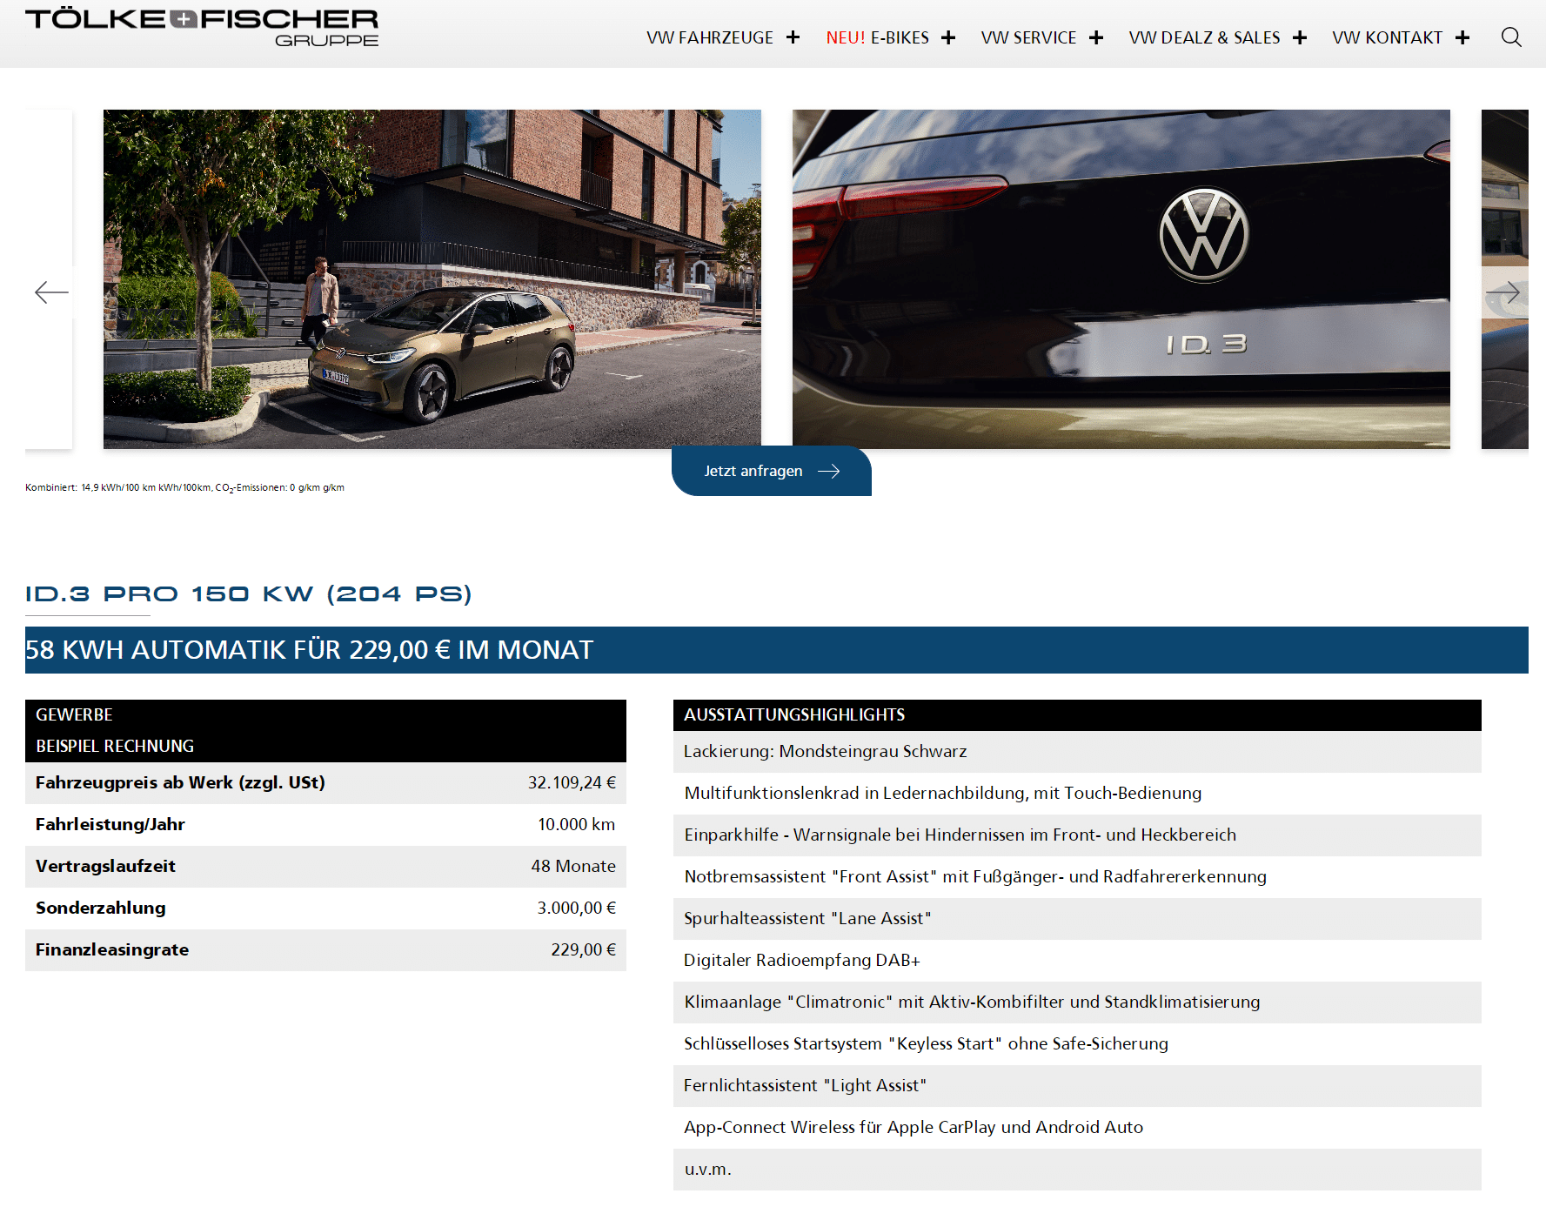Advance to next carousel image arrow
1546x1207 pixels.
point(1502,292)
